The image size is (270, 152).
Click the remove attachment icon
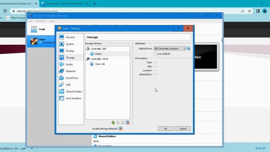pyautogui.click(x=127, y=122)
